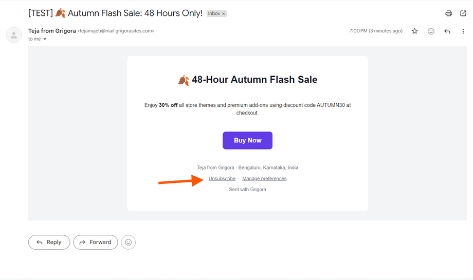This screenshot has width=473, height=280.
Task: Open the three-dot More options menu
Action: [x=463, y=31]
